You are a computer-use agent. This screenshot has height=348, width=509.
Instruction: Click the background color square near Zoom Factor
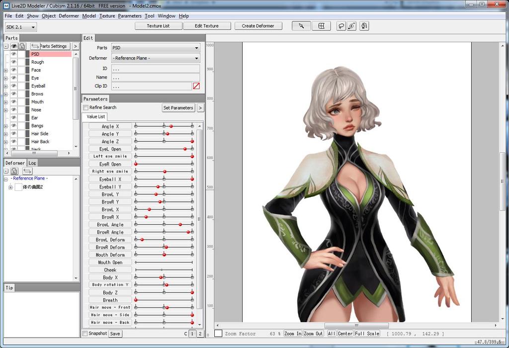219,334
